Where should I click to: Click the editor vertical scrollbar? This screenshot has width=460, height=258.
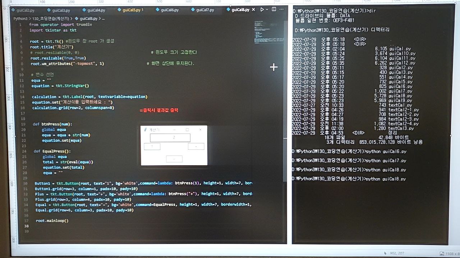coord(285,100)
